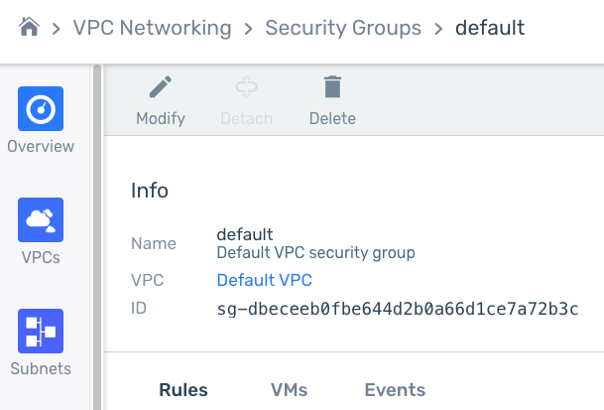
Task: Click the Modify label in toolbar
Action: coord(161,118)
